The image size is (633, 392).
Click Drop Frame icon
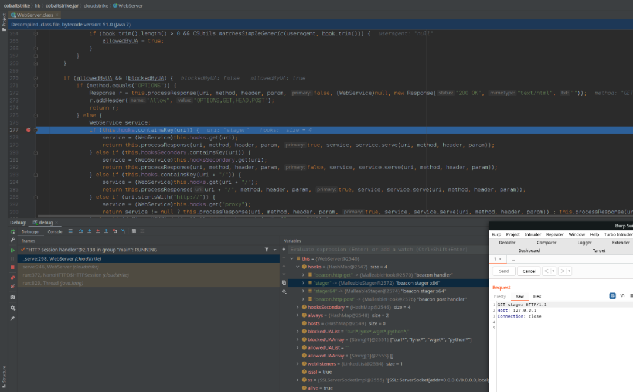[x=115, y=231]
